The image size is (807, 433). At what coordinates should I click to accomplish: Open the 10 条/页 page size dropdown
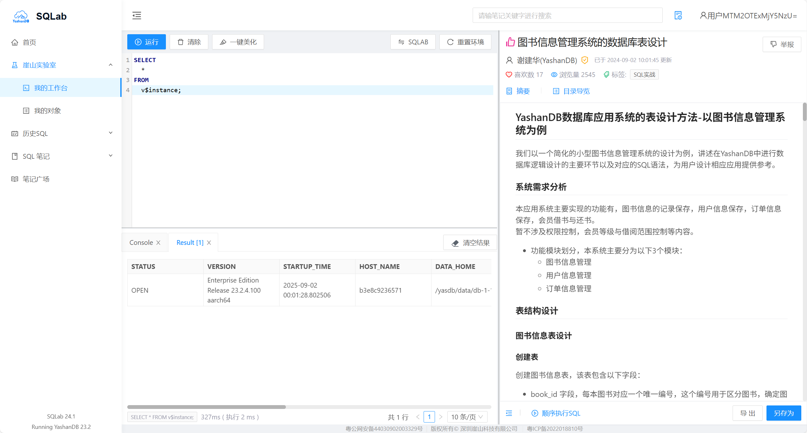pos(467,417)
